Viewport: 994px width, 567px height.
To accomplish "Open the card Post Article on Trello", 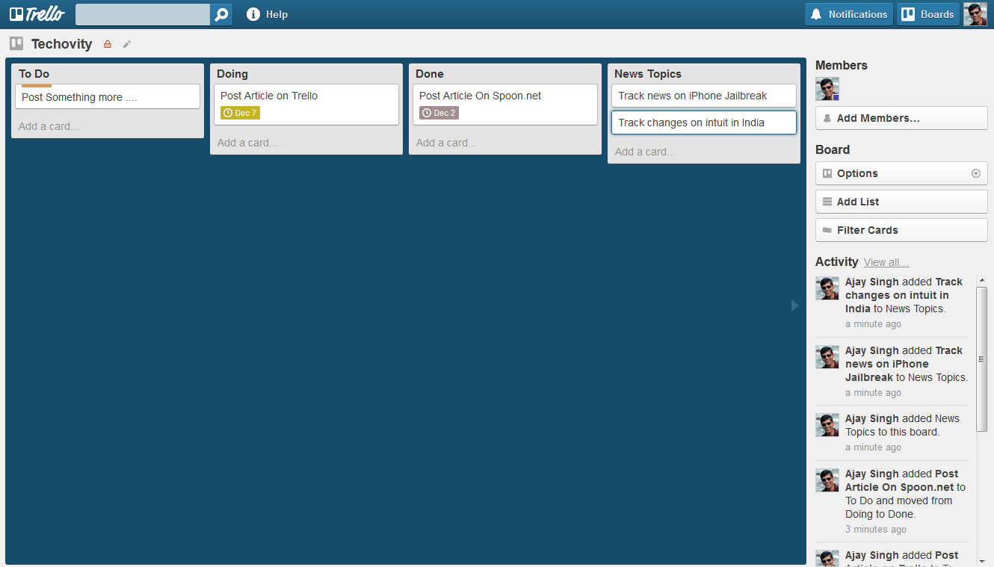I will (306, 105).
